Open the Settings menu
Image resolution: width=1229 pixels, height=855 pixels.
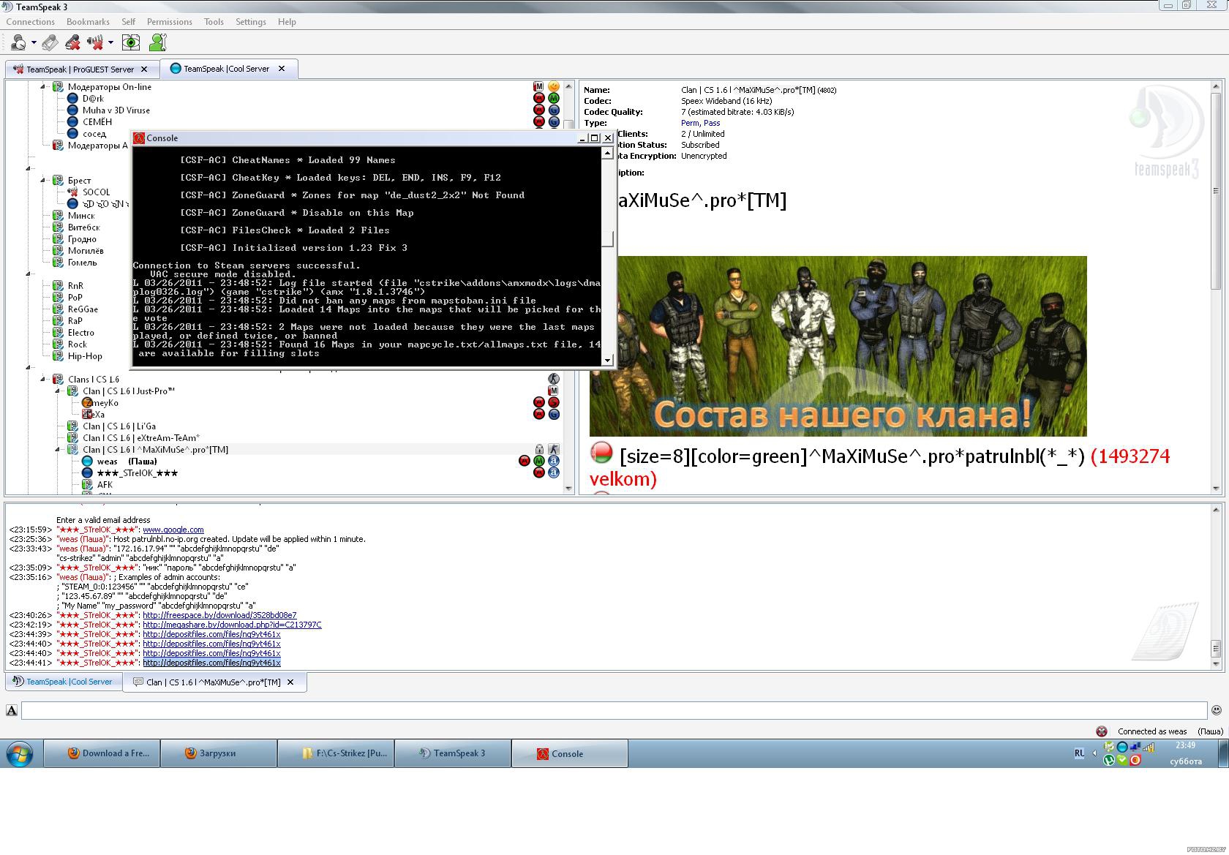(251, 22)
